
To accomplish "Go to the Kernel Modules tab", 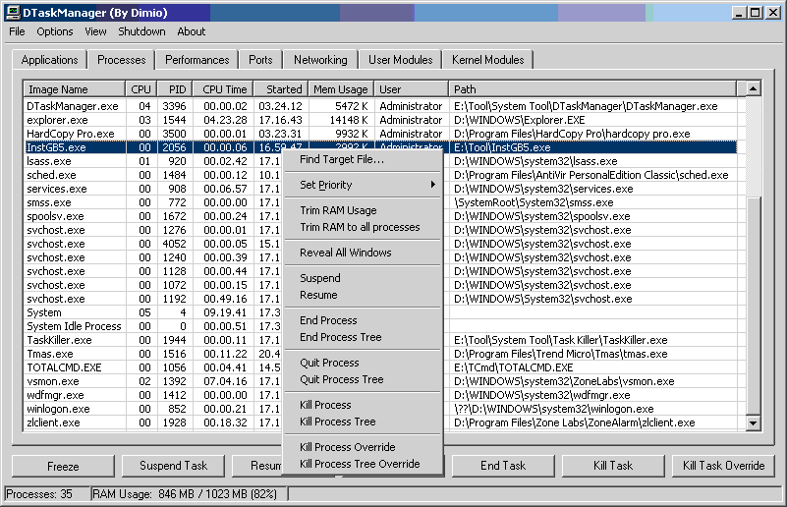I will point(487,60).
